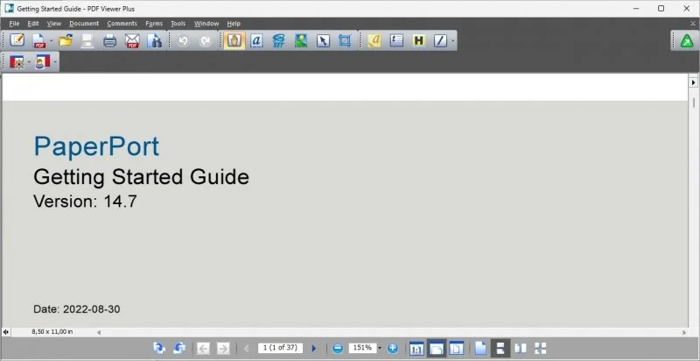Click the page number field '1 (1 of 37)'
The width and height of the screenshot is (700, 361).
[x=280, y=348]
